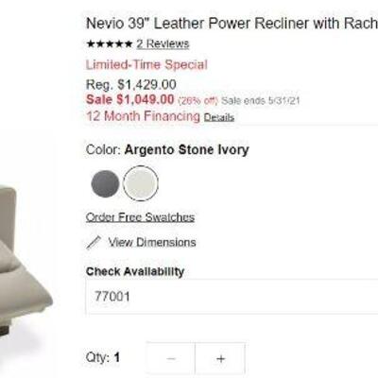Click the Qty: 1 label
This screenshot has width=378, height=378.
[x=103, y=358]
